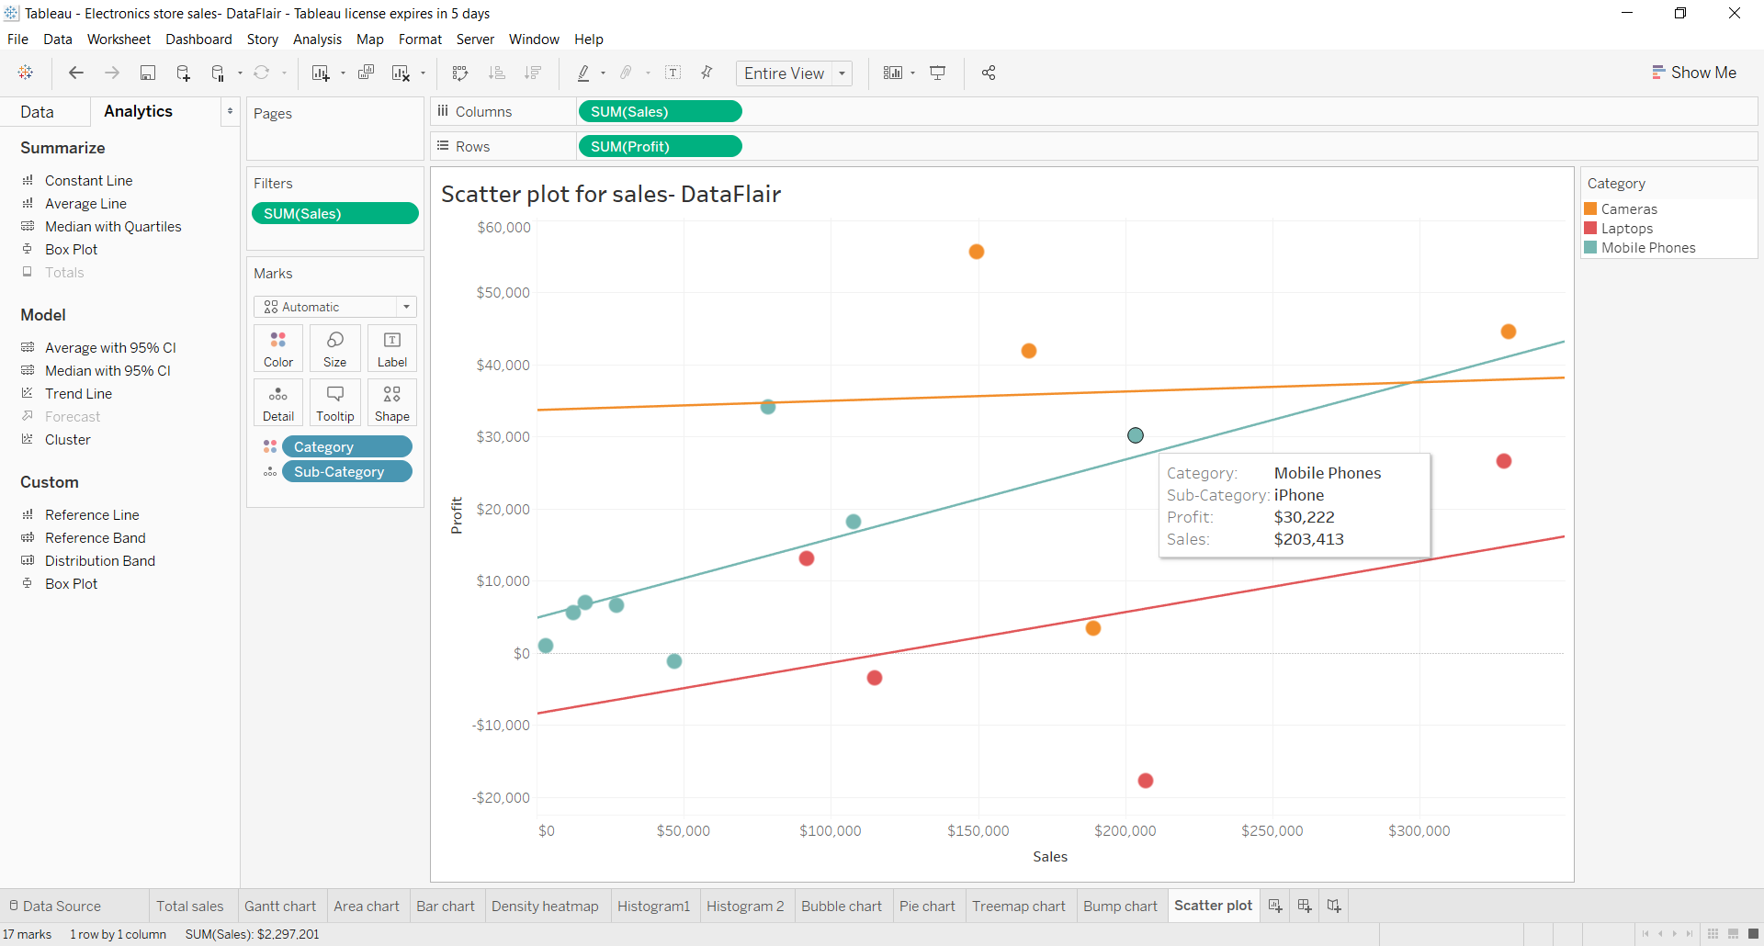The image size is (1764, 946).
Task: Expand highlight pen dropdown arrow
Action: tap(604, 73)
